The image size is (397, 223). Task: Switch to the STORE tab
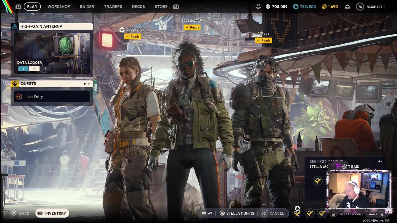tap(161, 7)
